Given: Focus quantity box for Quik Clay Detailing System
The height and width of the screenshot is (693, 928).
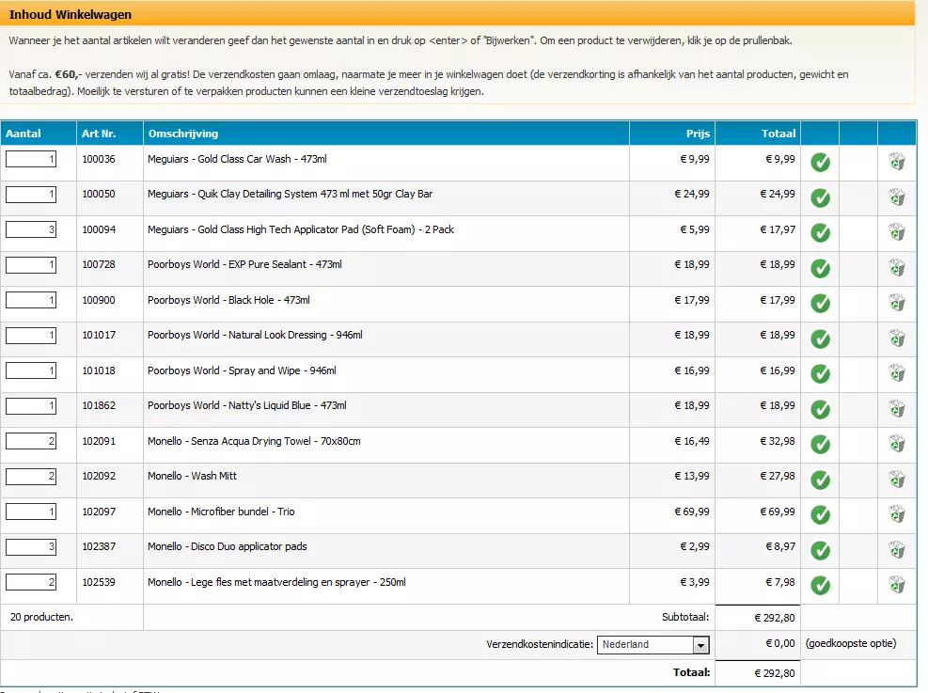Looking at the screenshot, I should click(31, 194).
